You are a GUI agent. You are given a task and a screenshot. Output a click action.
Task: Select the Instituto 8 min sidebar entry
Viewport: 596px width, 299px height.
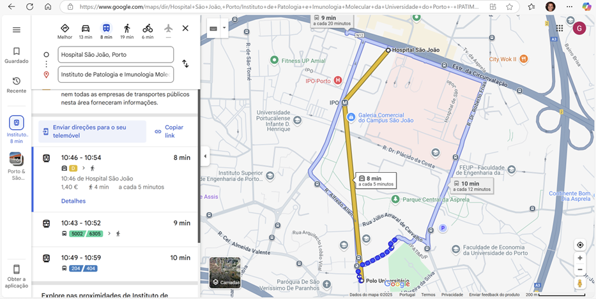point(17,130)
